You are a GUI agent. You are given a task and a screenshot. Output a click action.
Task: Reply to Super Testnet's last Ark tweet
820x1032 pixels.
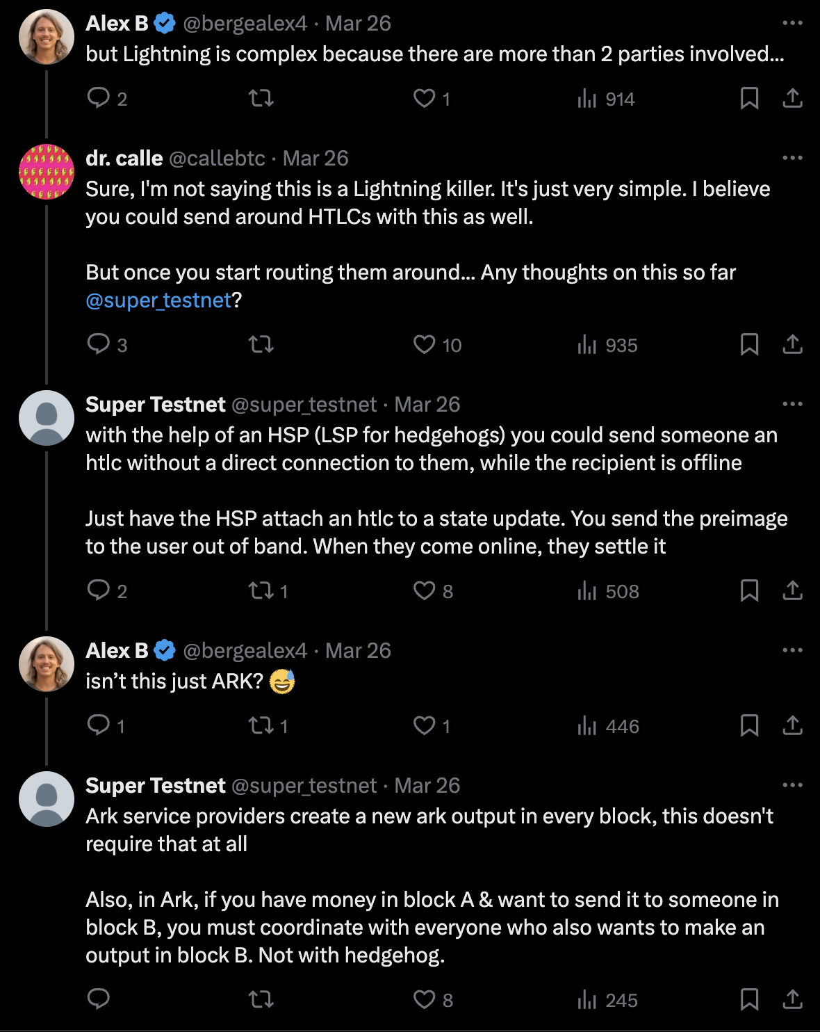[x=98, y=999]
